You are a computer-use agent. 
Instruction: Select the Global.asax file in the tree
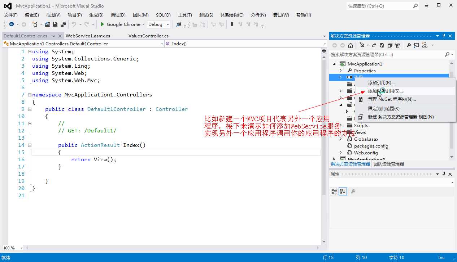pyautogui.click(x=366, y=139)
